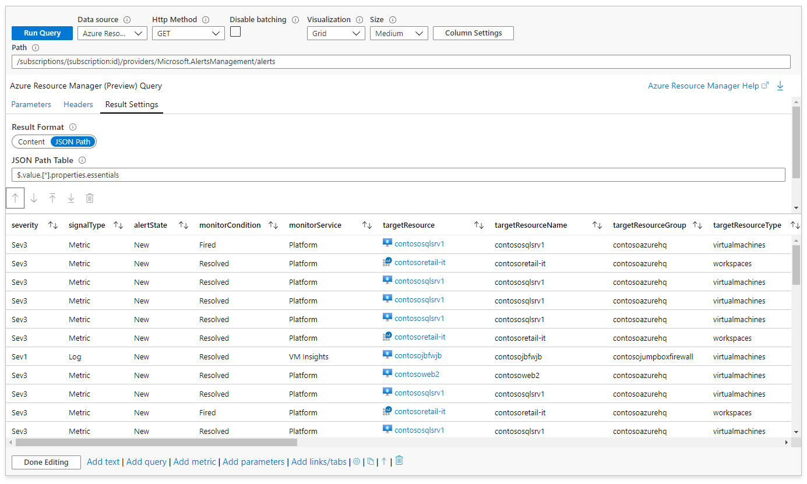Click the download arrow icon beside Azure Resource Manager Help
807x484 pixels.
(x=780, y=86)
